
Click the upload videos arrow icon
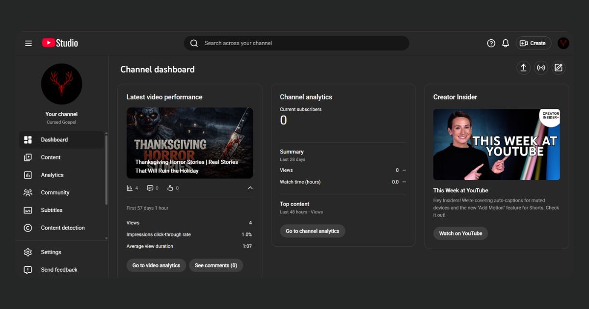click(x=523, y=68)
